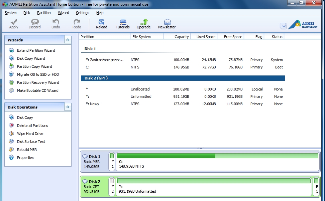325x201 pixels.
Task: Reload disks with the Reload icon
Action: tap(102, 22)
